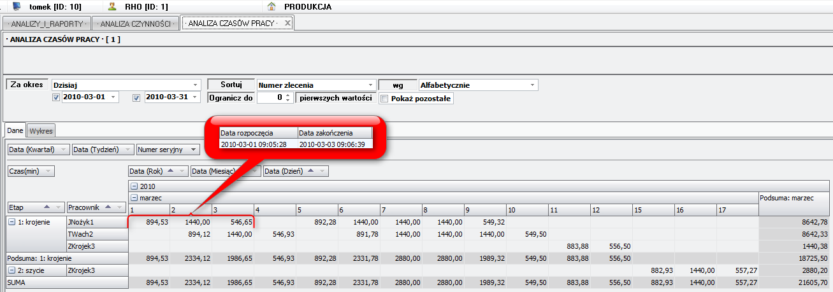Click the SUMA row header
The image size is (833, 292).
(x=67, y=281)
